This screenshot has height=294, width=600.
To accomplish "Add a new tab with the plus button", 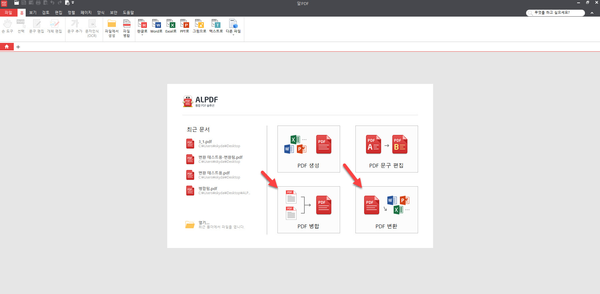I will tap(18, 47).
